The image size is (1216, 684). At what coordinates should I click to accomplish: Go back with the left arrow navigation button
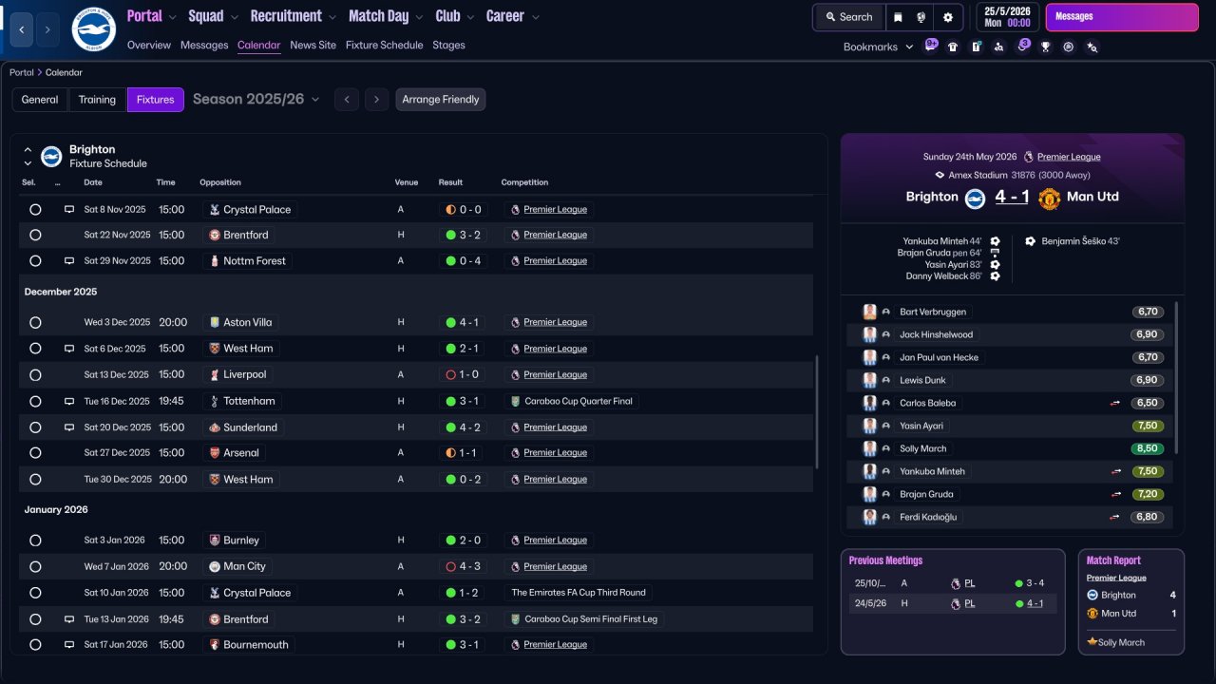[x=23, y=29]
